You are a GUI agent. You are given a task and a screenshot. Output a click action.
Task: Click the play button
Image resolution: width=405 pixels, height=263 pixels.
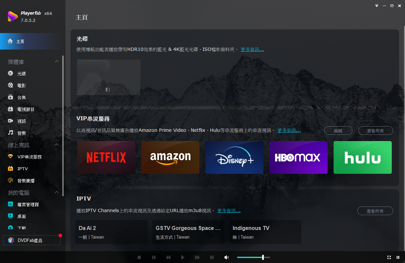coord(183,257)
